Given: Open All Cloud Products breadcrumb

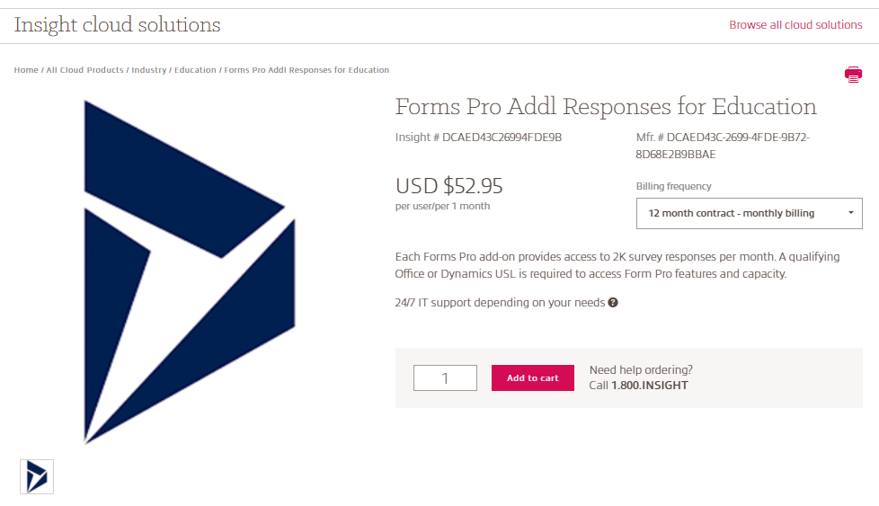Looking at the screenshot, I should pos(84,70).
